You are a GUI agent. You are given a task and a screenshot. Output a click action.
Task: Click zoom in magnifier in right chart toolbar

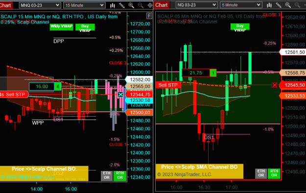tap(288, 5)
